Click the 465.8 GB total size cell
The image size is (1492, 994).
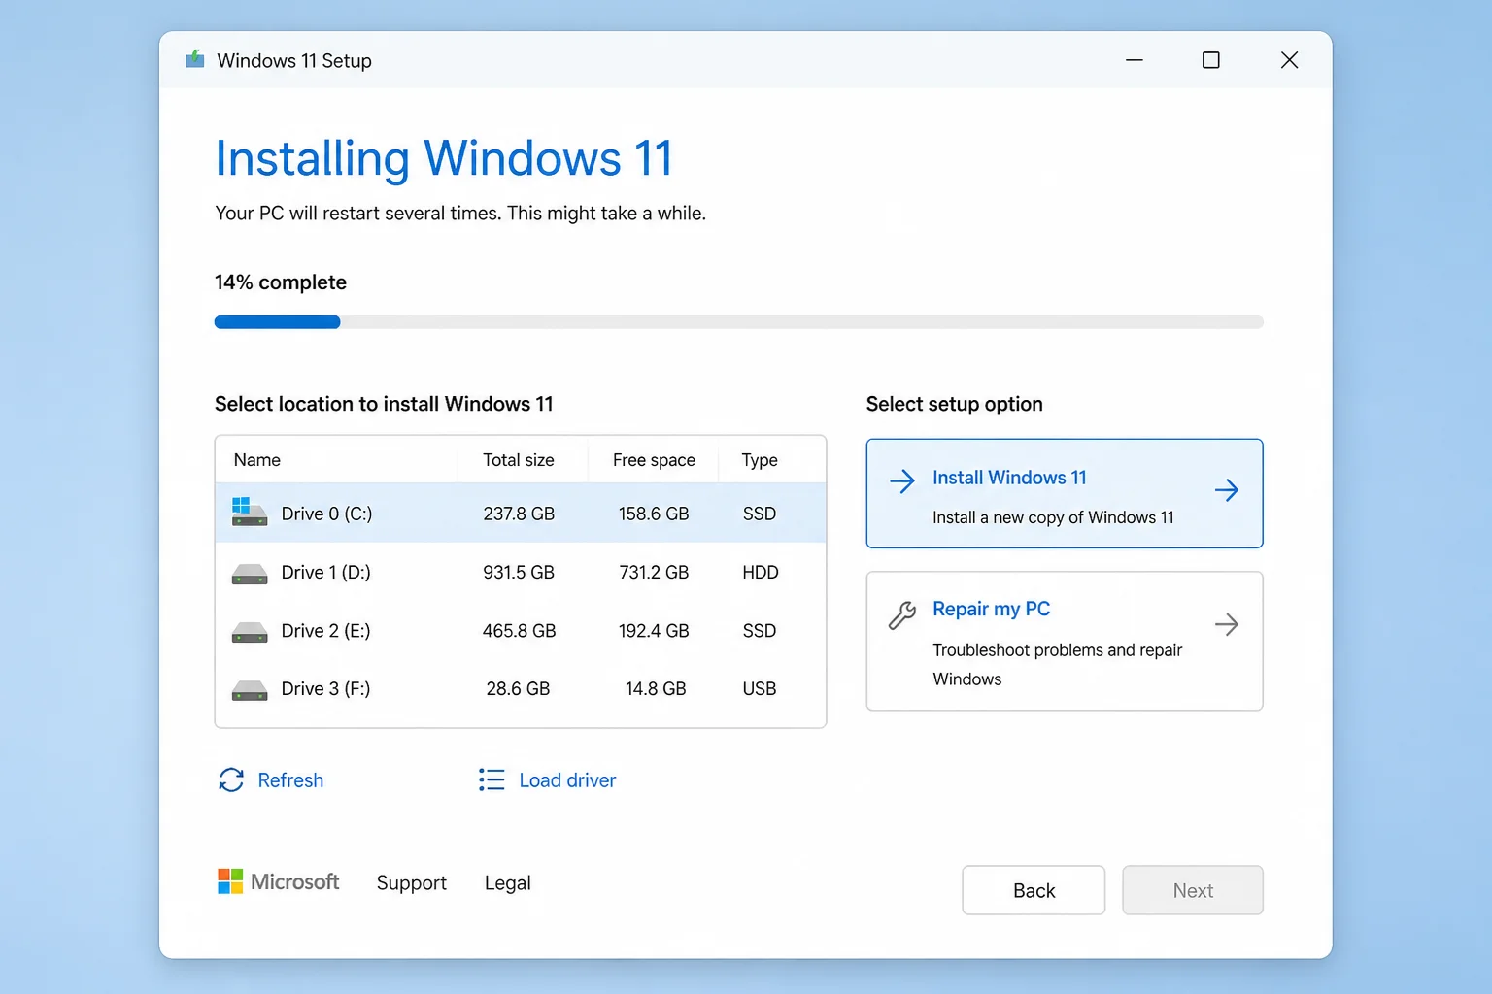(x=519, y=630)
